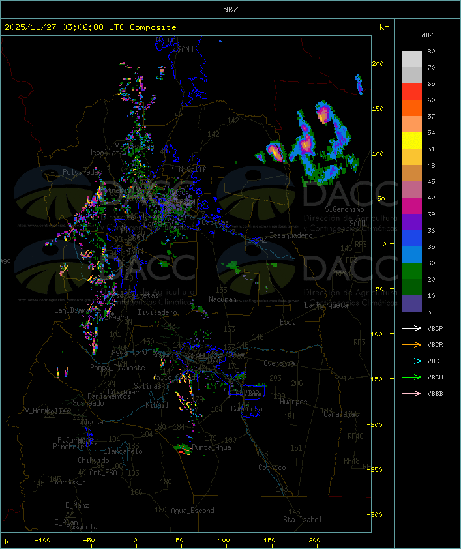Screen dimensions: 461x549
Task: Select the Nacunan map label
Action: tap(222, 299)
